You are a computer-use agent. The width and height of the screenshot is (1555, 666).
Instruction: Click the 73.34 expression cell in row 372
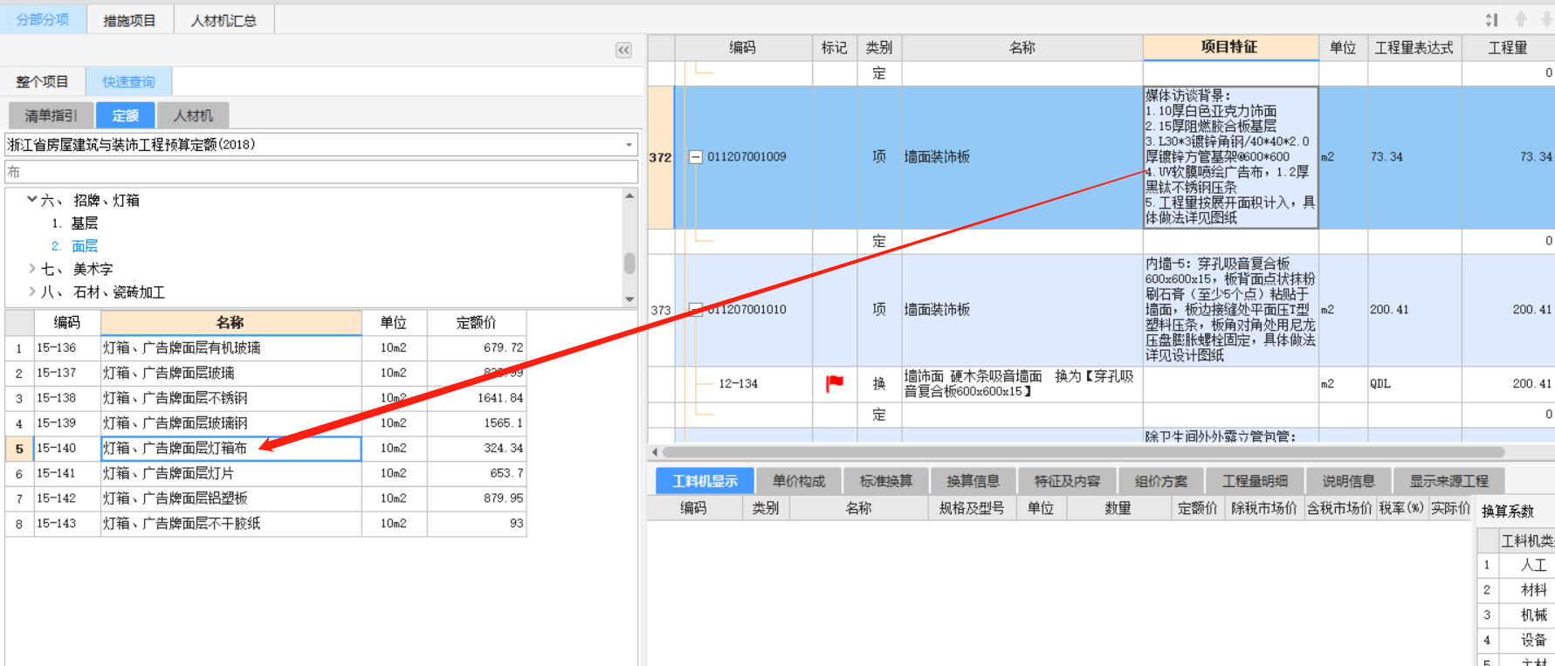tap(1414, 157)
